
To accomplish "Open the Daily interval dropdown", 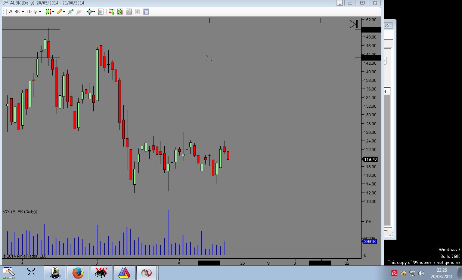I will click(x=34, y=12).
